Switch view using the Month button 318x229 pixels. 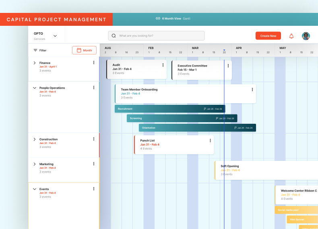(x=84, y=50)
